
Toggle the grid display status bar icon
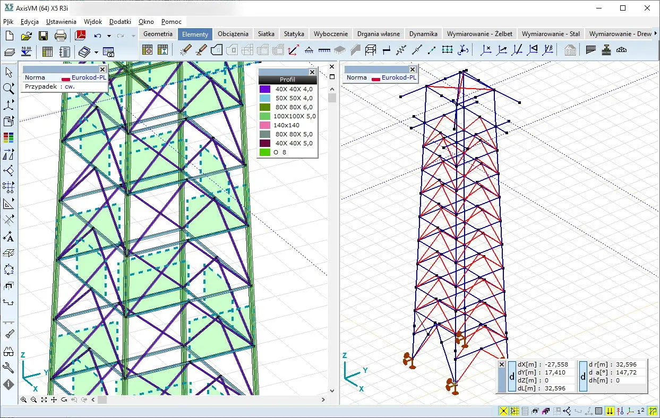(598, 411)
